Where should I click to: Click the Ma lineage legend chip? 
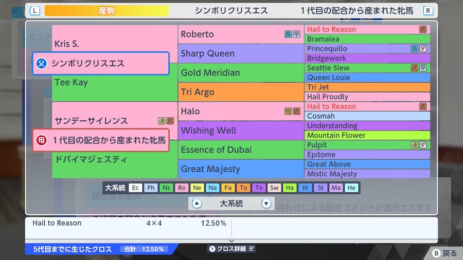pos(336,188)
